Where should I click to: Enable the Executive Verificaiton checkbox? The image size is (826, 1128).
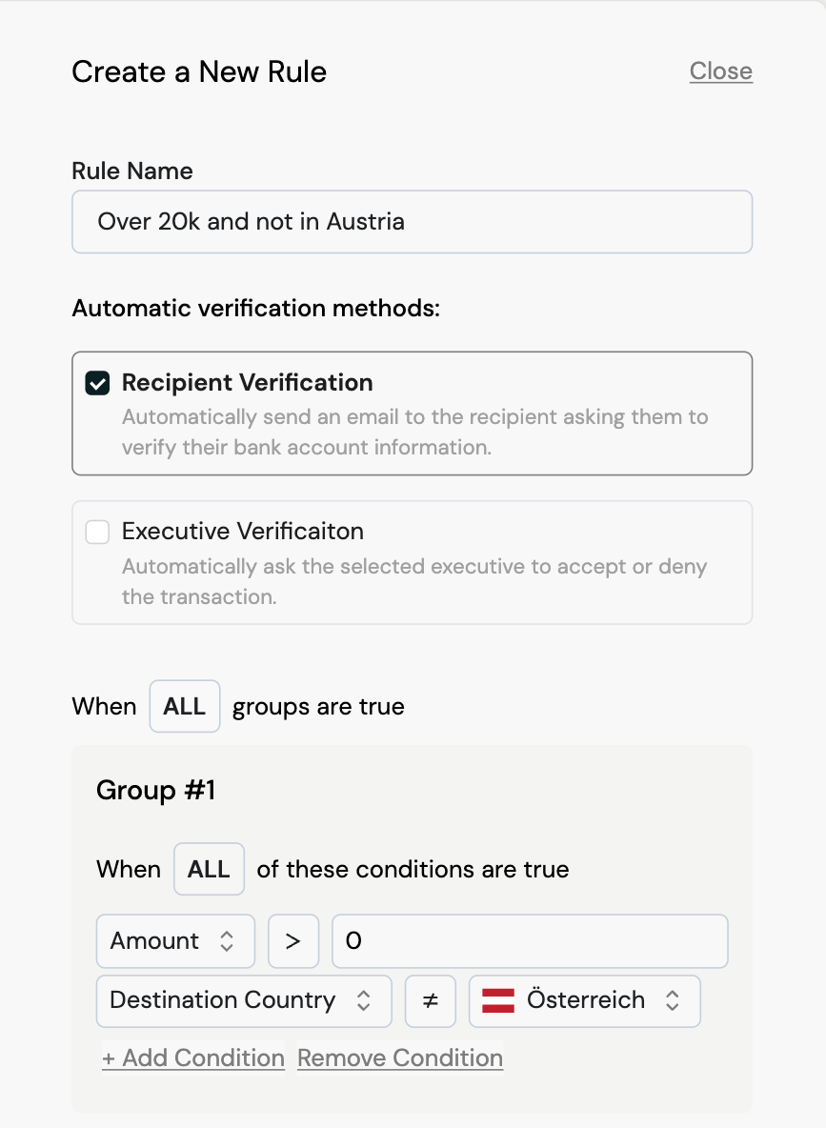pyautogui.click(x=96, y=532)
